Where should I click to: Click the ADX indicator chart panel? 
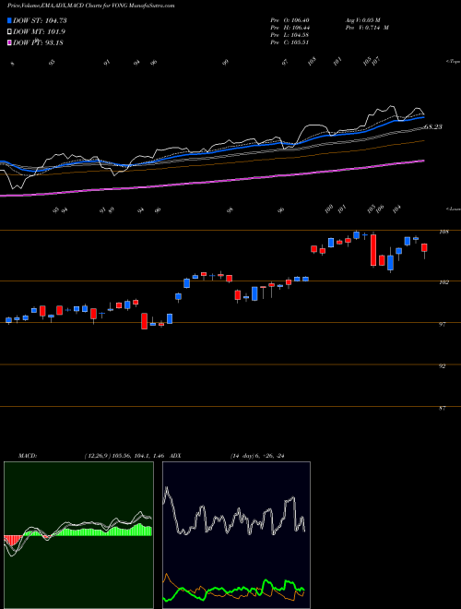point(236,535)
